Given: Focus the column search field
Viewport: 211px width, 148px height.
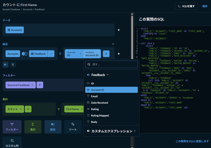Looking at the screenshot, I should pos(111,64).
